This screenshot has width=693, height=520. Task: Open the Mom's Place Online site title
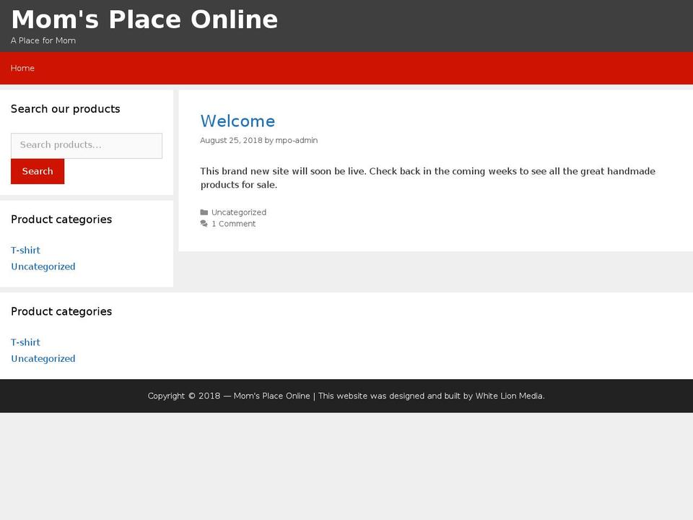[144, 19]
